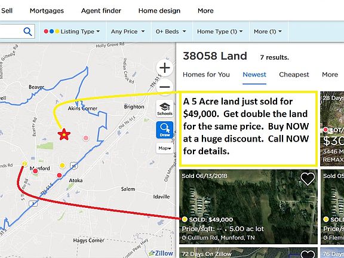The height and width of the screenshot is (258, 344).
Task: Sort listings by Cheapest
Action: point(294,75)
